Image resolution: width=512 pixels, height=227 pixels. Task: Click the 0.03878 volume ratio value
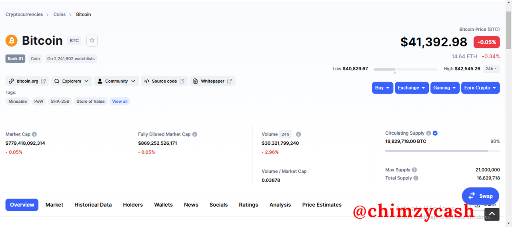(271, 180)
